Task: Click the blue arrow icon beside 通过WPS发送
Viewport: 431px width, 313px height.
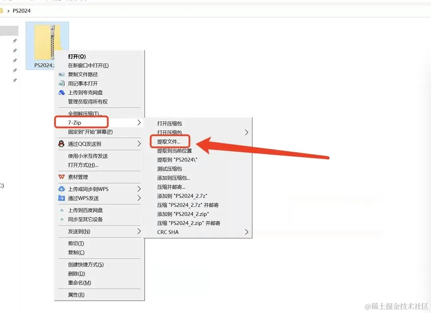Action: click(x=61, y=198)
